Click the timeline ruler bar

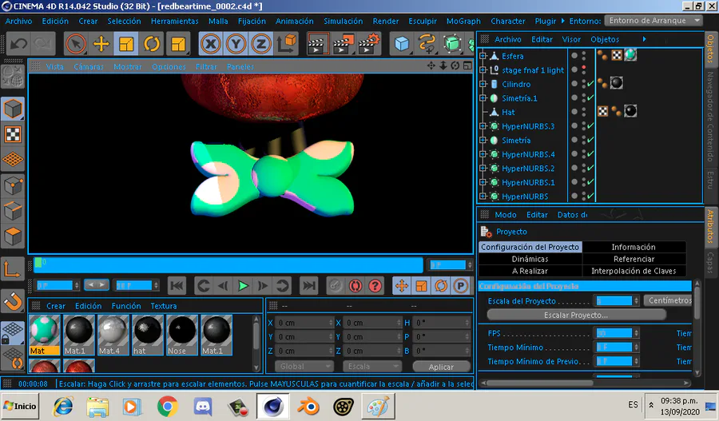[228, 264]
